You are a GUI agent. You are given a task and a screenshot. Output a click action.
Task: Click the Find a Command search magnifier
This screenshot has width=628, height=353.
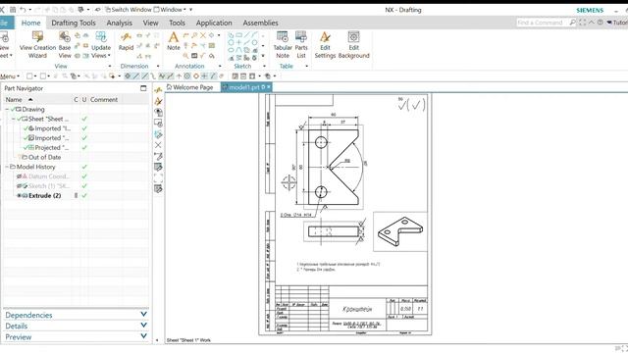coord(572,23)
